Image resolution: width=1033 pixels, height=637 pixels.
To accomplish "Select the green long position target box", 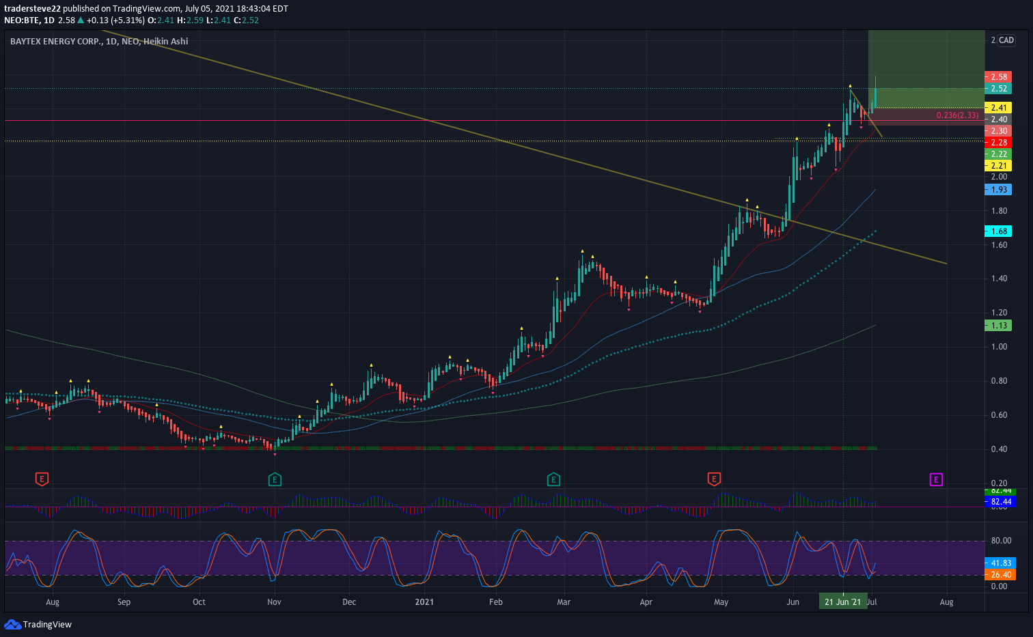I will [926, 69].
